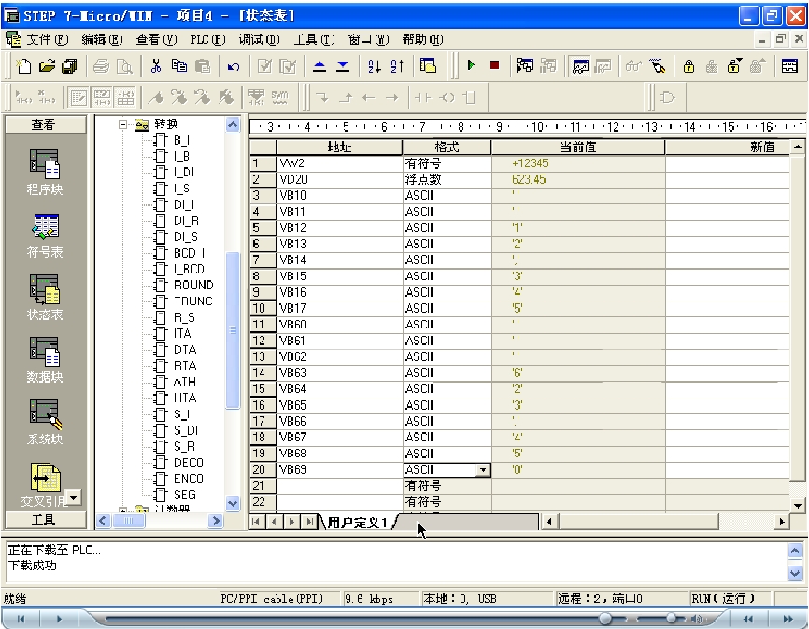Open 数据块 in navigation bar
This screenshot has height=629, width=809.
[x=44, y=360]
